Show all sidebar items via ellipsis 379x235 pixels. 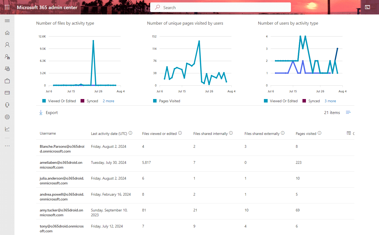pyautogui.click(x=7, y=146)
